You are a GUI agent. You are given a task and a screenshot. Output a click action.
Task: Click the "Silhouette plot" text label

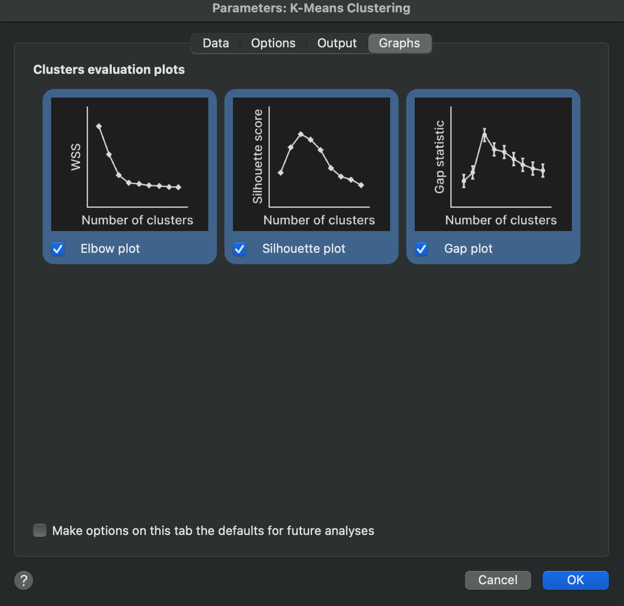click(304, 249)
